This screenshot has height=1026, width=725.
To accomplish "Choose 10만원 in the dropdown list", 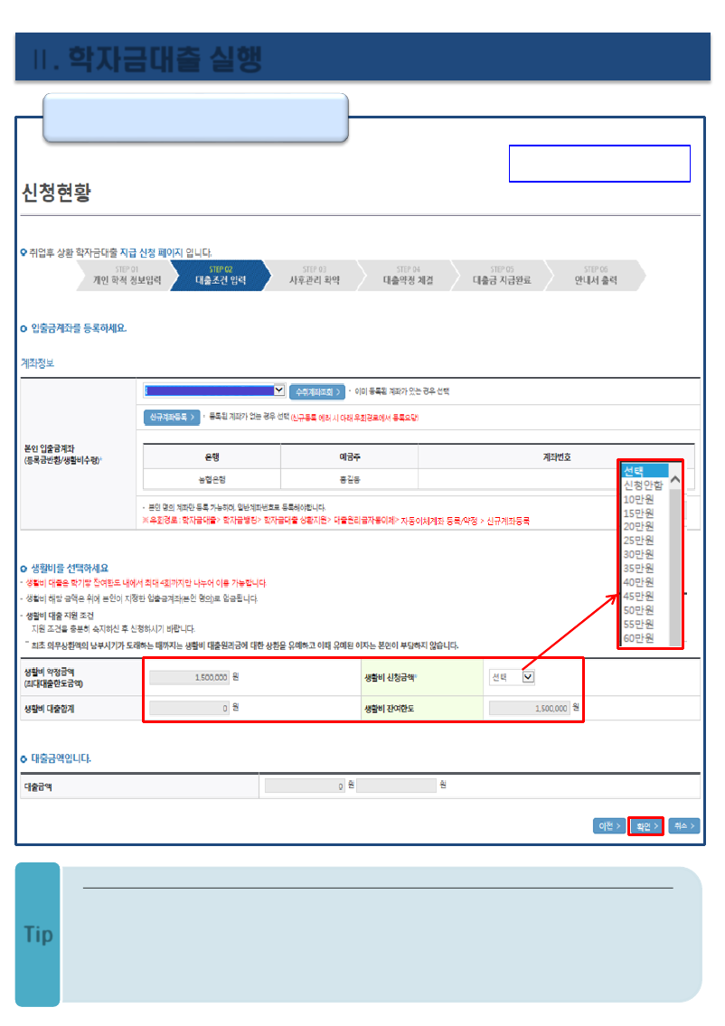I will pos(638,499).
